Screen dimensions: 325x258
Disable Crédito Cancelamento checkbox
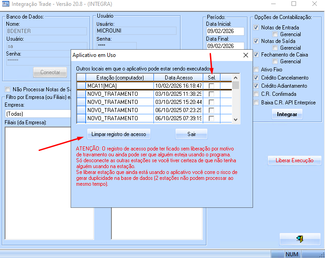[x=257, y=78]
